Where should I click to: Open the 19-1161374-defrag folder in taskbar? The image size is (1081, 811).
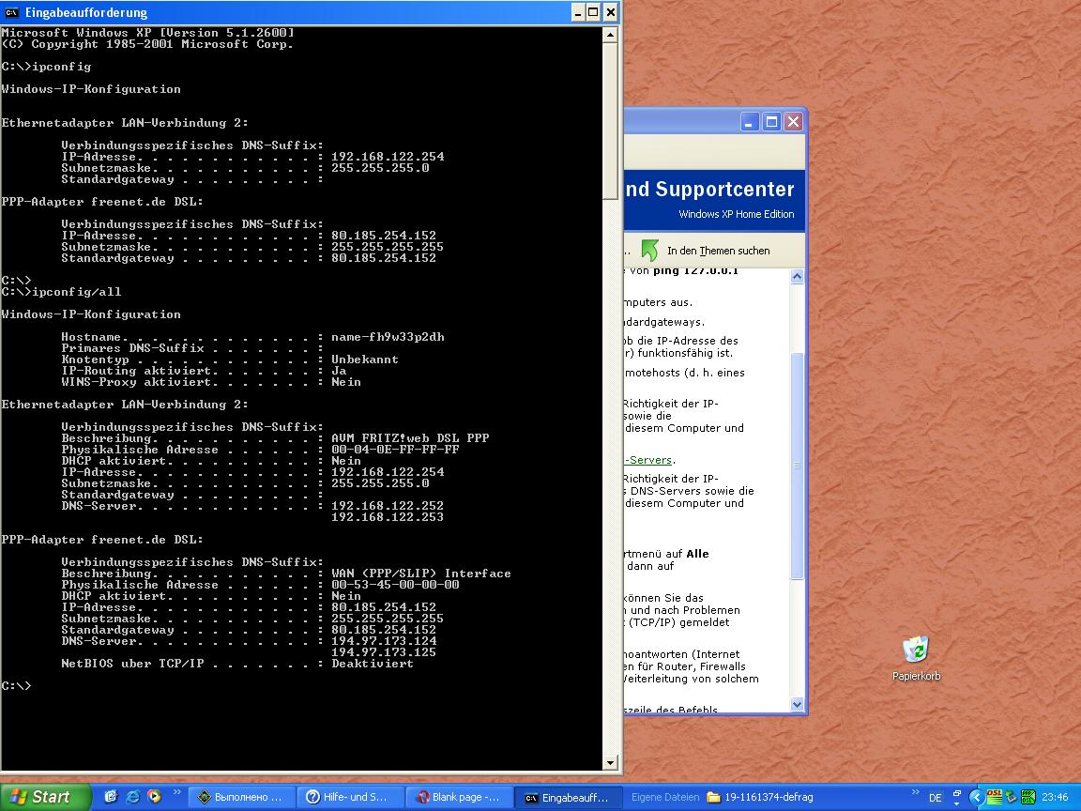pos(760,797)
